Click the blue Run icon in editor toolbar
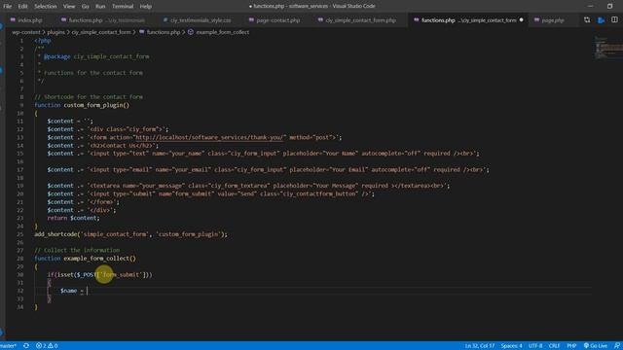 602,19
